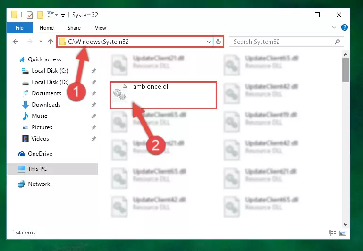This screenshot has width=363, height=251.
Task: Switch to the Home ribbon tab
Action: [47, 28]
